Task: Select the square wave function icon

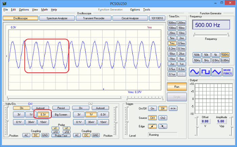Action: (206, 72)
